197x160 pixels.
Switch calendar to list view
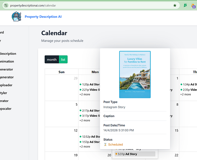click(63, 59)
